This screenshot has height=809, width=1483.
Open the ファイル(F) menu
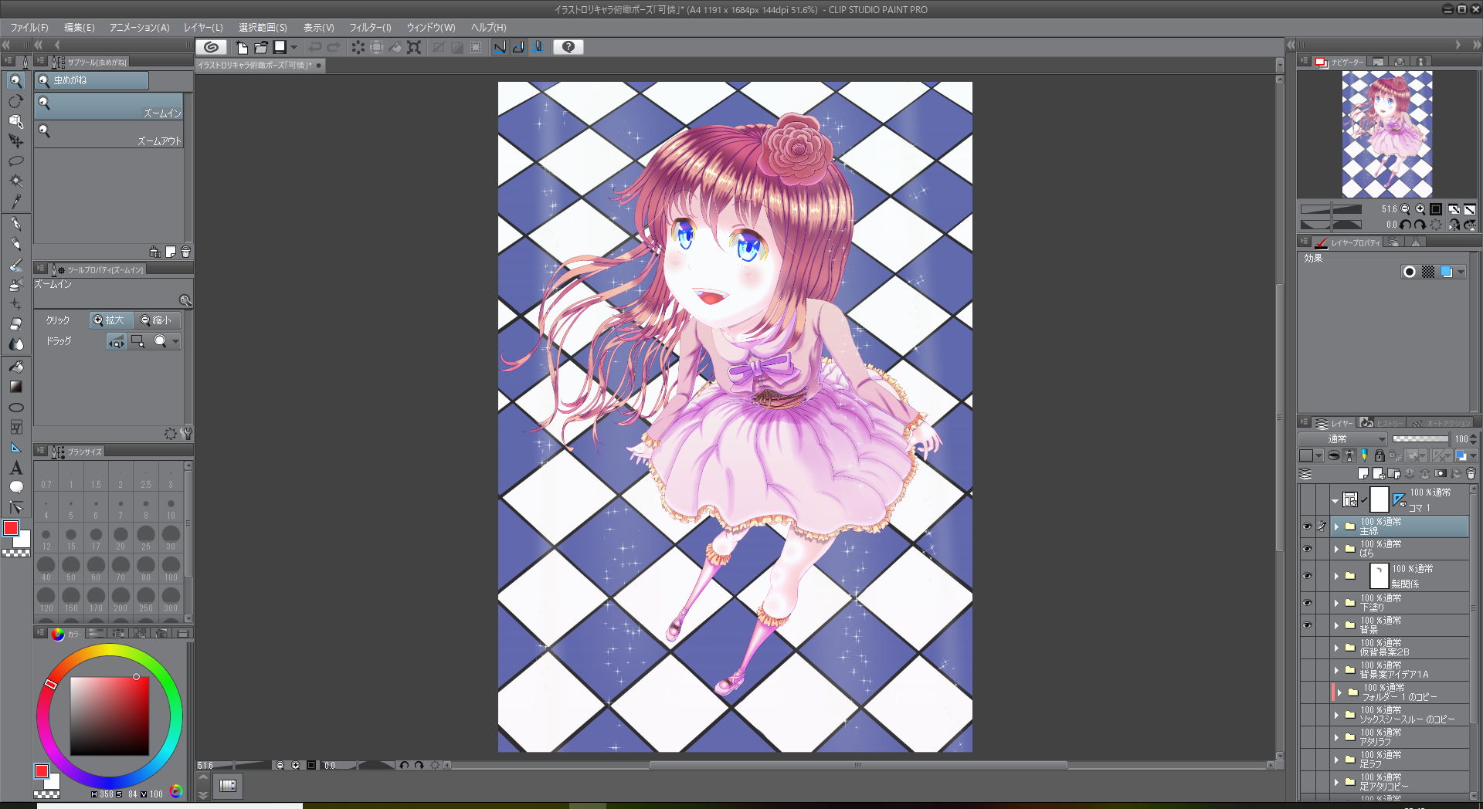[x=29, y=27]
